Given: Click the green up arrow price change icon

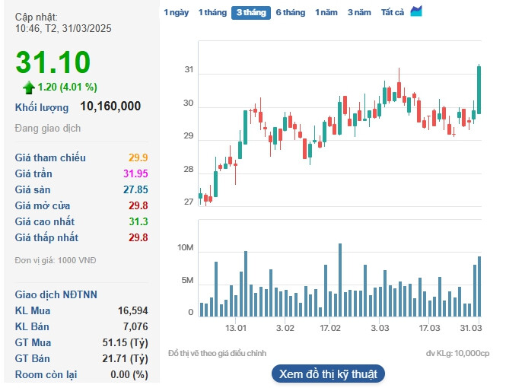Looking at the screenshot, I should click(29, 87).
